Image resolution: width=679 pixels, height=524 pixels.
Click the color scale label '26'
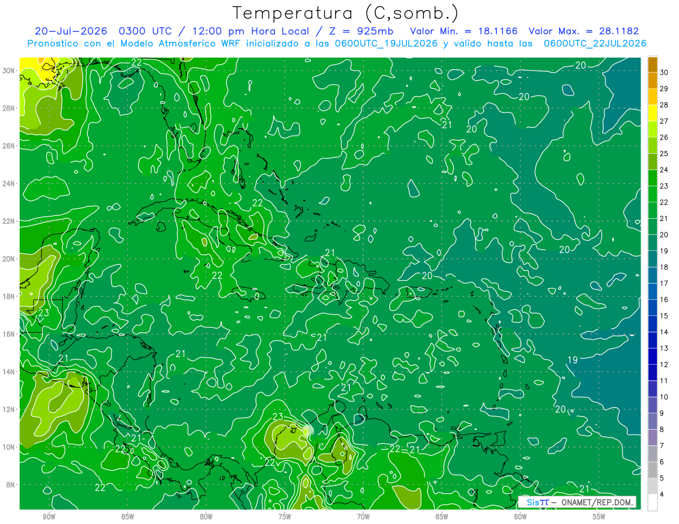click(664, 137)
